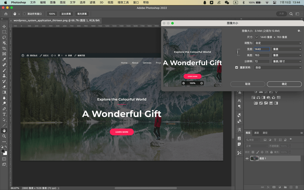
Task: Hide 图层 1 with the eye icon
Action: pyautogui.click(x=247, y=159)
